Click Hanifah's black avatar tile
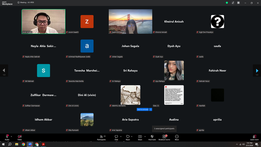 tap(217, 95)
